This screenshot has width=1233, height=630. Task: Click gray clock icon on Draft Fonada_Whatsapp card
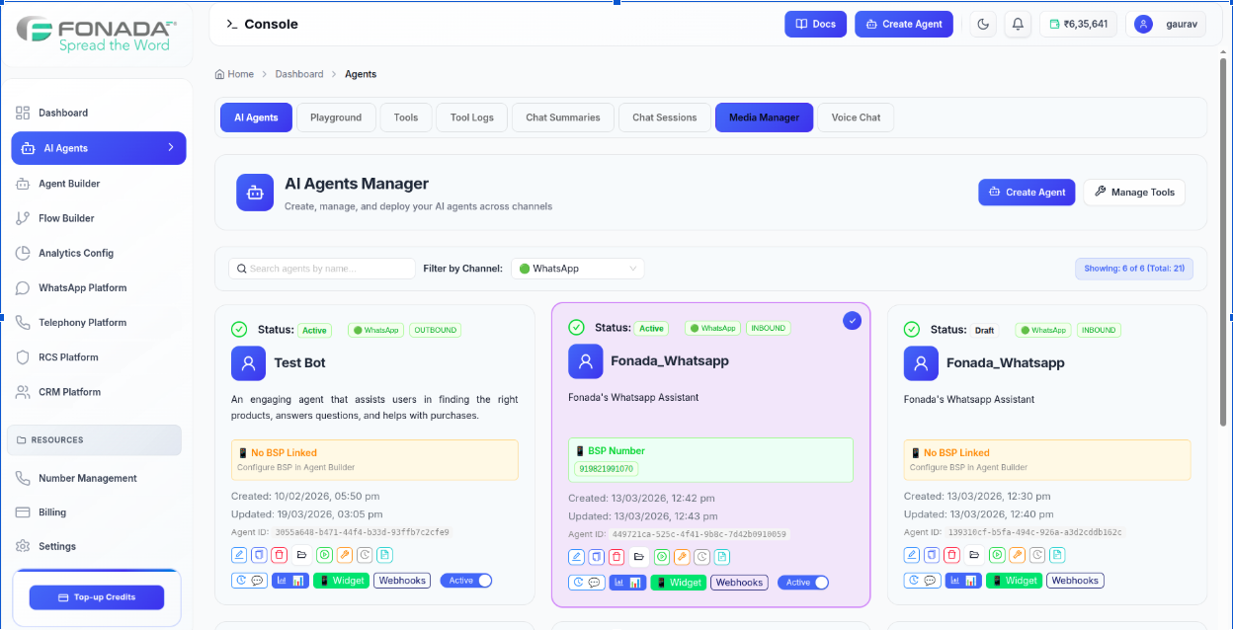pos(1036,555)
